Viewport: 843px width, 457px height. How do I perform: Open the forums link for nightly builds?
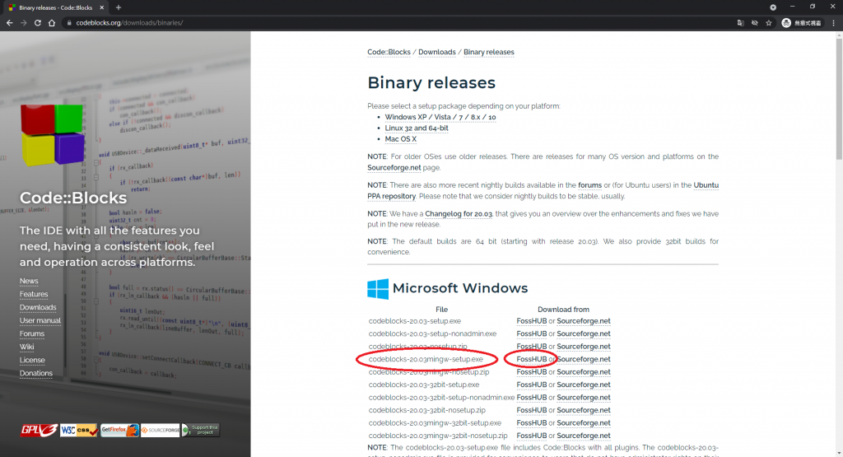[x=589, y=185]
